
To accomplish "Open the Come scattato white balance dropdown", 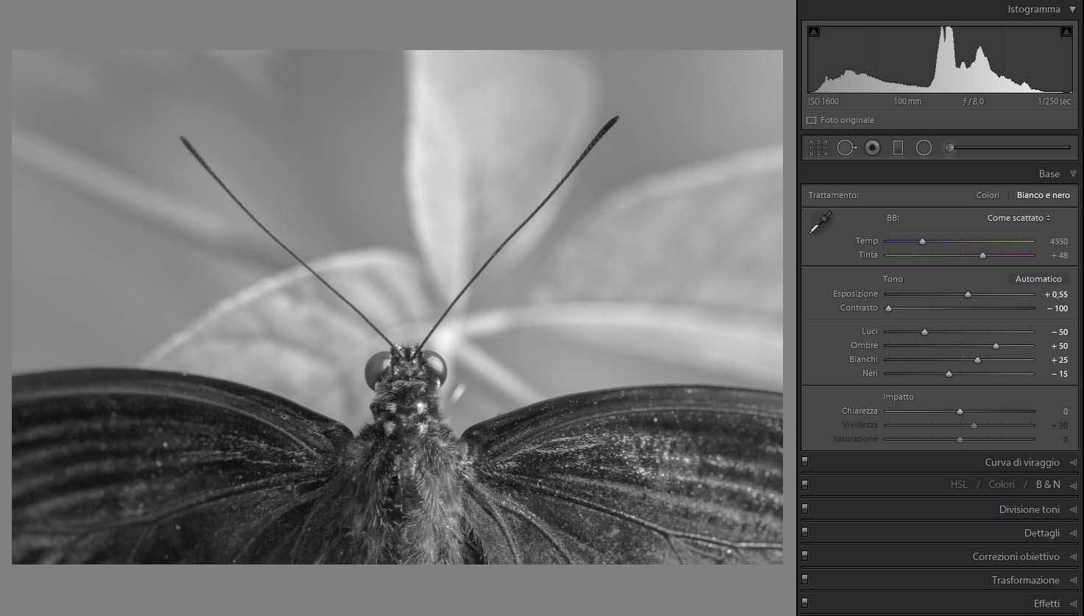I will 1019,218.
